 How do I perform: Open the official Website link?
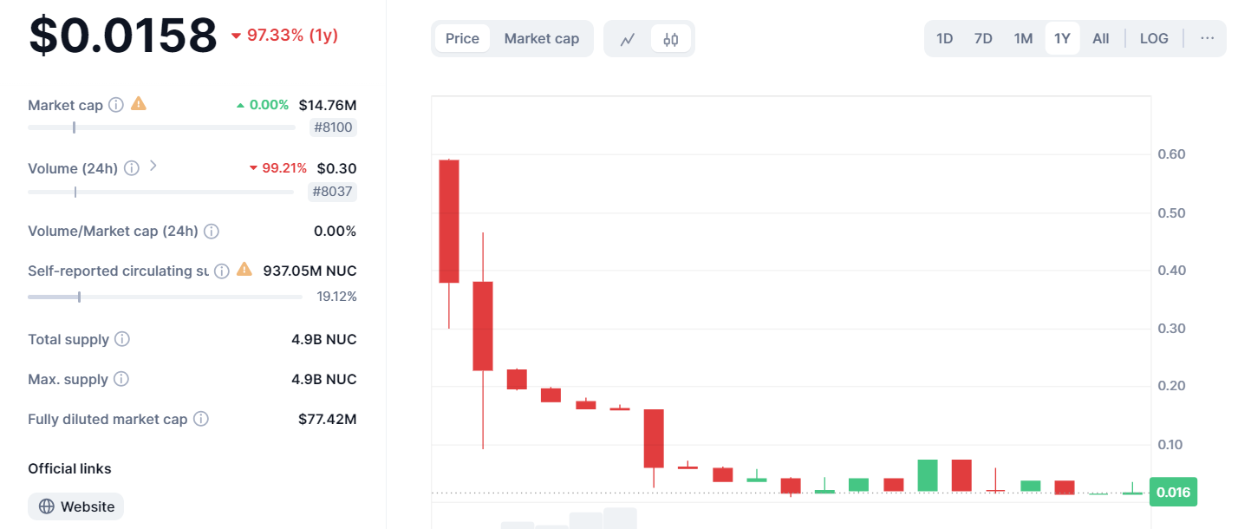tap(76, 506)
